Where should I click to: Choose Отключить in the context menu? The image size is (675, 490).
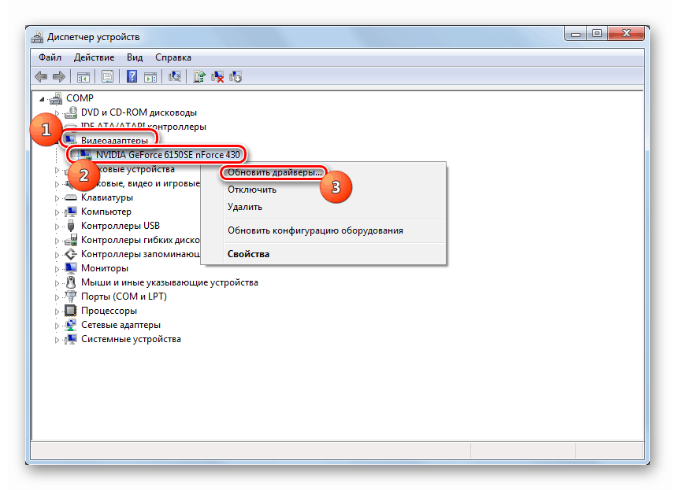(x=252, y=190)
